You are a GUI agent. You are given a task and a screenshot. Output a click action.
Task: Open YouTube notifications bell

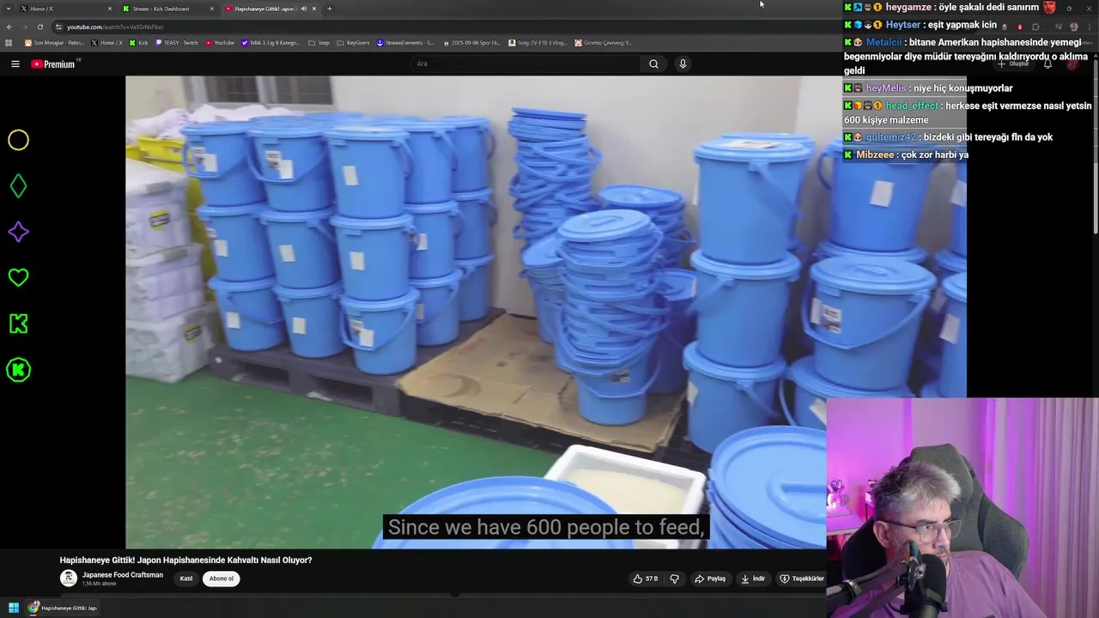(1047, 64)
